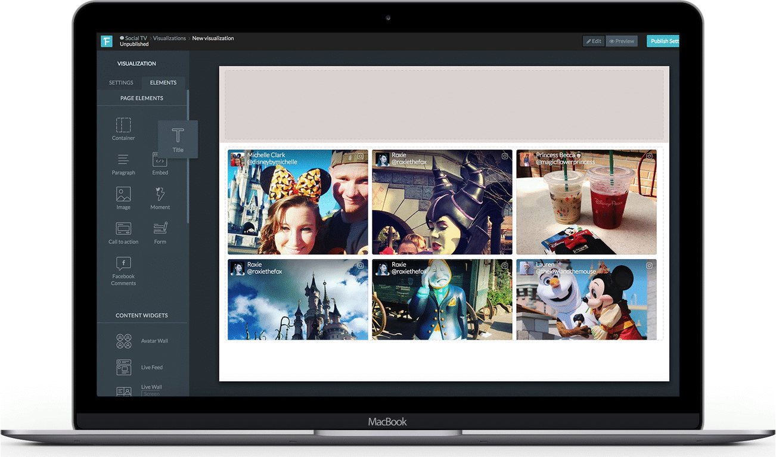Click the Edit mode button

[594, 41]
